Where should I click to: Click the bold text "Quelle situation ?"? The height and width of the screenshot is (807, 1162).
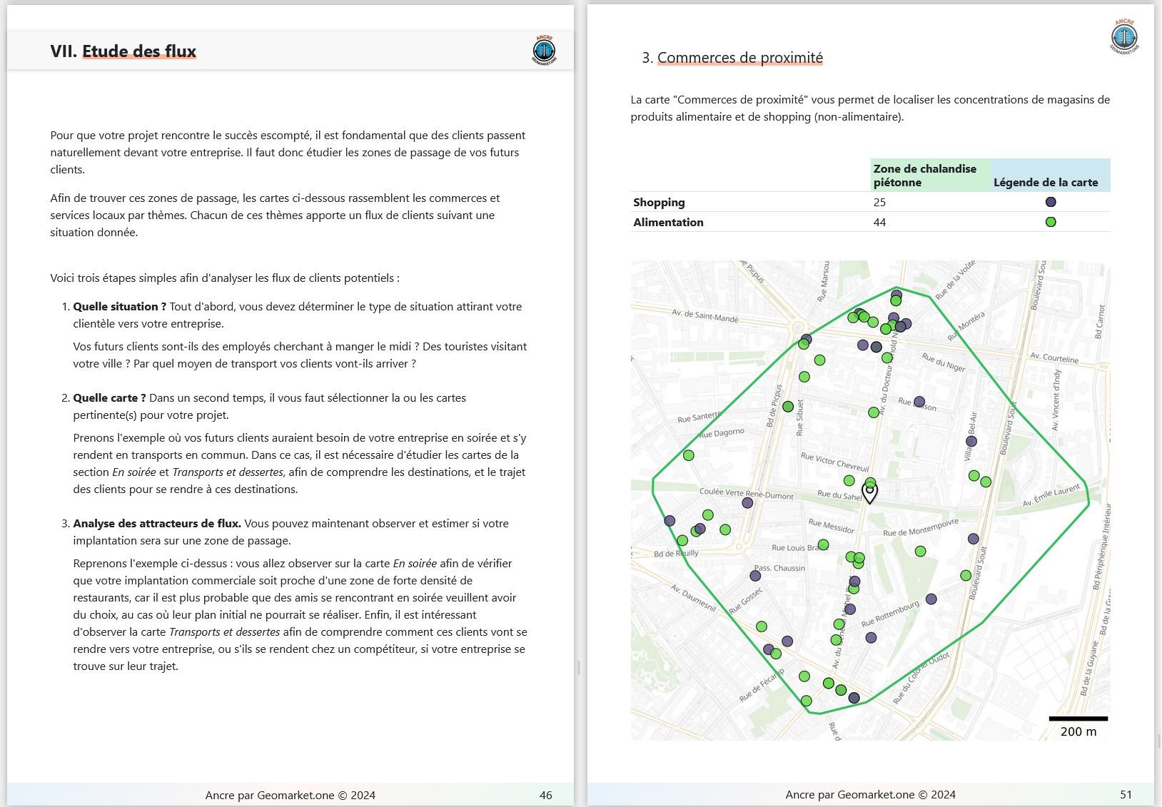(119, 307)
